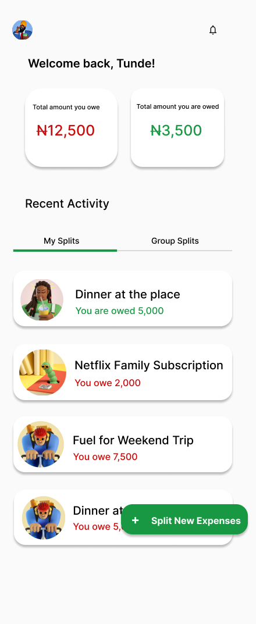
Task: Switch to the Group Splits tab
Action: [x=175, y=241]
